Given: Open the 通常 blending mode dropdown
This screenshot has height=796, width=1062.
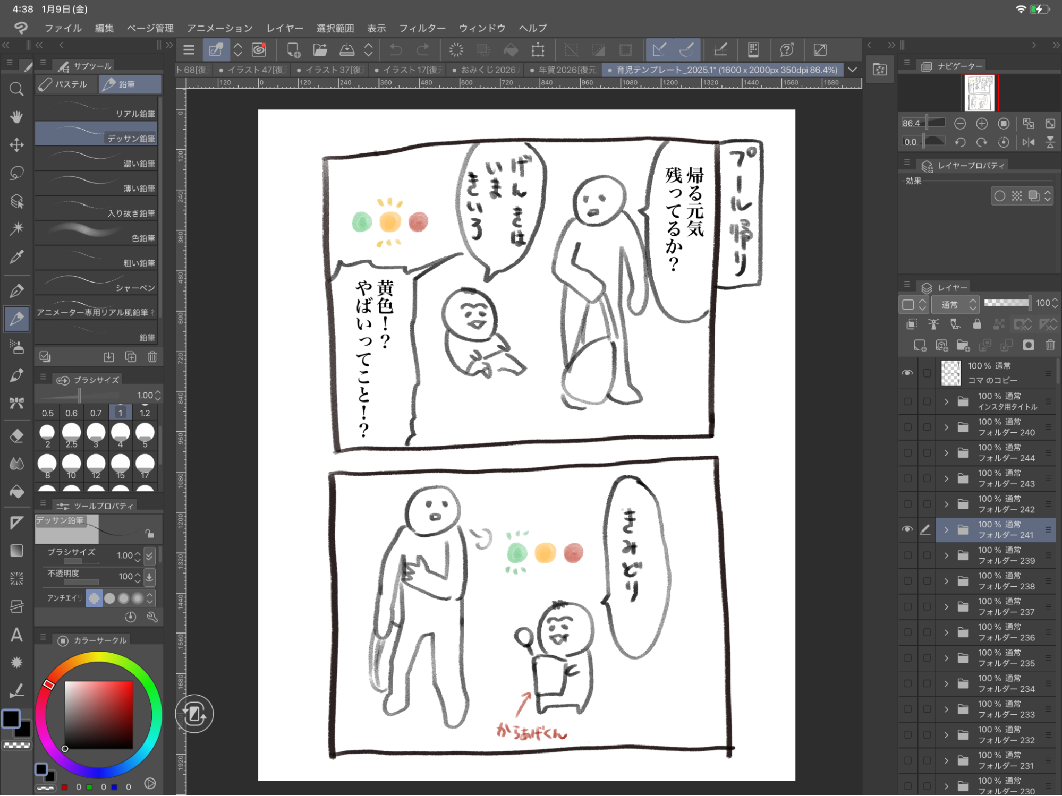Looking at the screenshot, I should point(956,304).
